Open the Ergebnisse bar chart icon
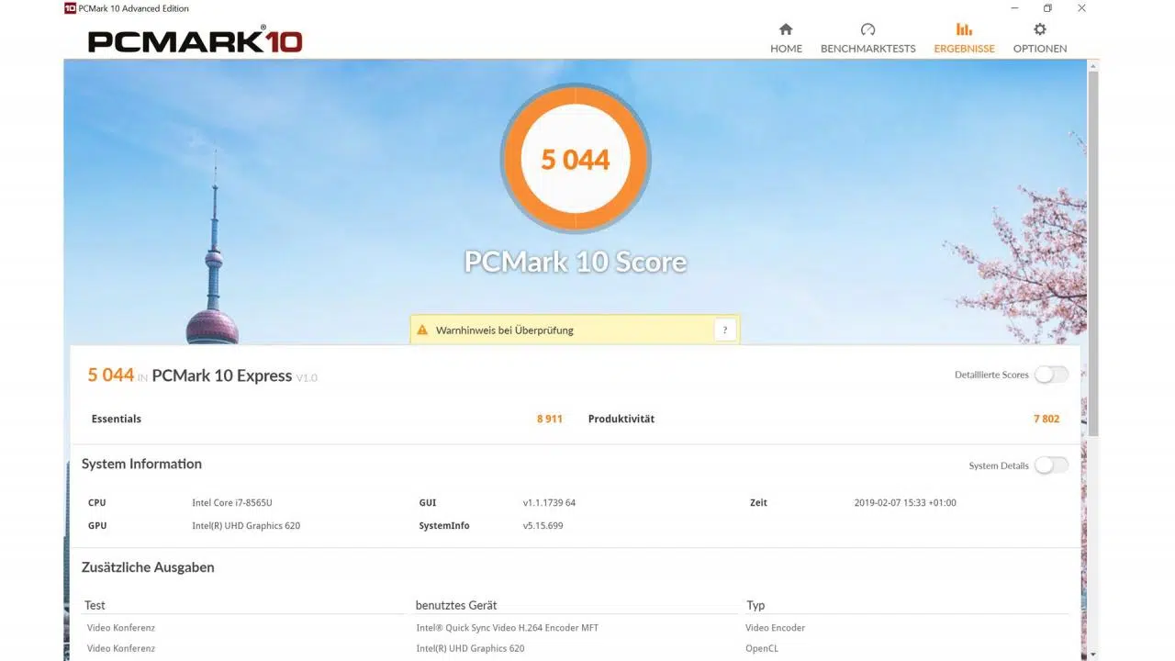Image resolution: width=1175 pixels, height=661 pixels. (x=964, y=29)
